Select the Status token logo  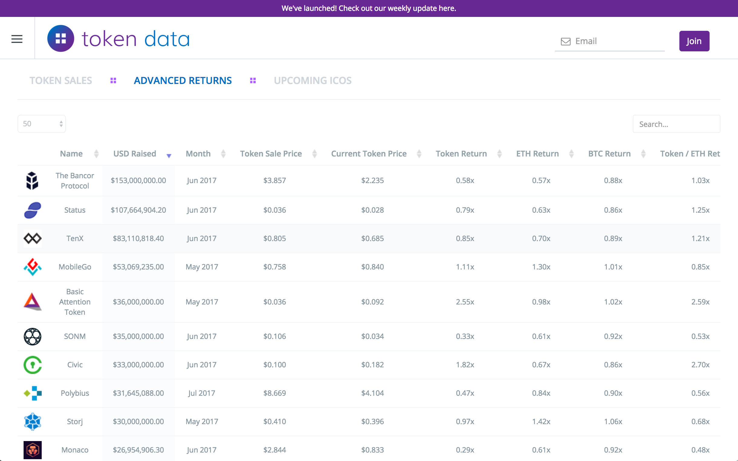tap(32, 210)
